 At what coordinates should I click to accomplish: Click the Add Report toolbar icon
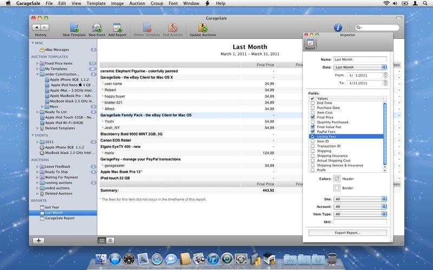pyautogui.click(x=117, y=28)
